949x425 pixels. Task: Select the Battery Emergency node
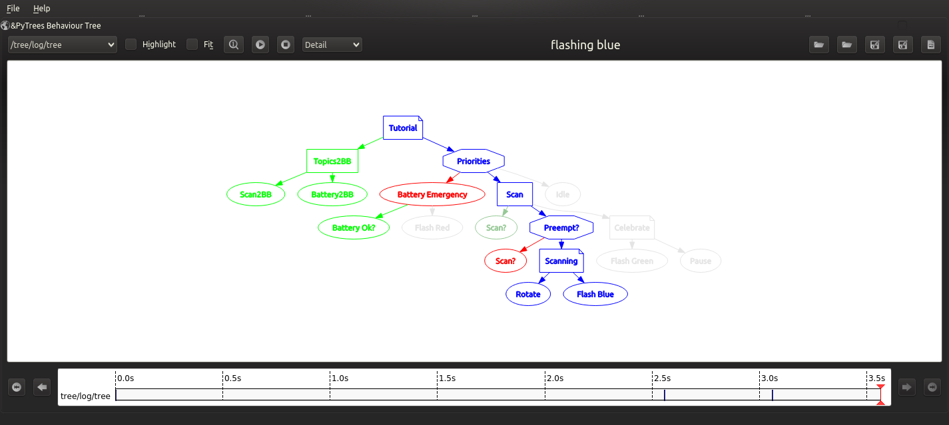tap(432, 194)
